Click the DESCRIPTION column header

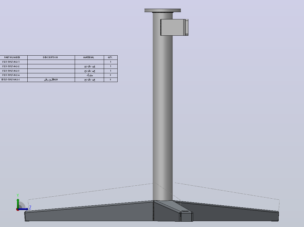click(51, 57)
